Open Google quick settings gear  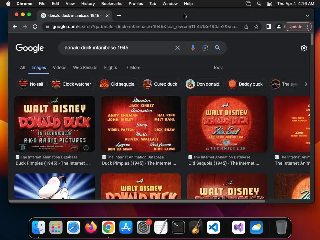304,48
